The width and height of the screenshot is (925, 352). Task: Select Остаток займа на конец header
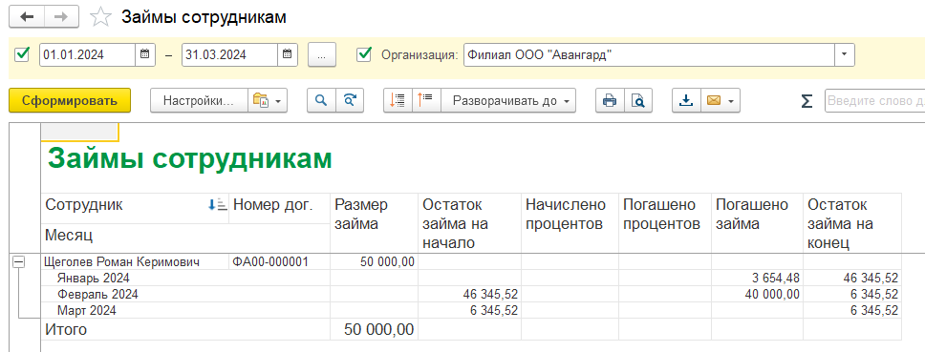pos(852,223)
